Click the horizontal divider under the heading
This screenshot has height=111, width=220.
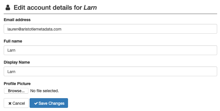tap(110, 14)
